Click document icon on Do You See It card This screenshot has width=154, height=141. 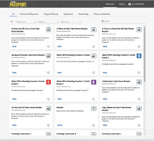click(48, 108)
